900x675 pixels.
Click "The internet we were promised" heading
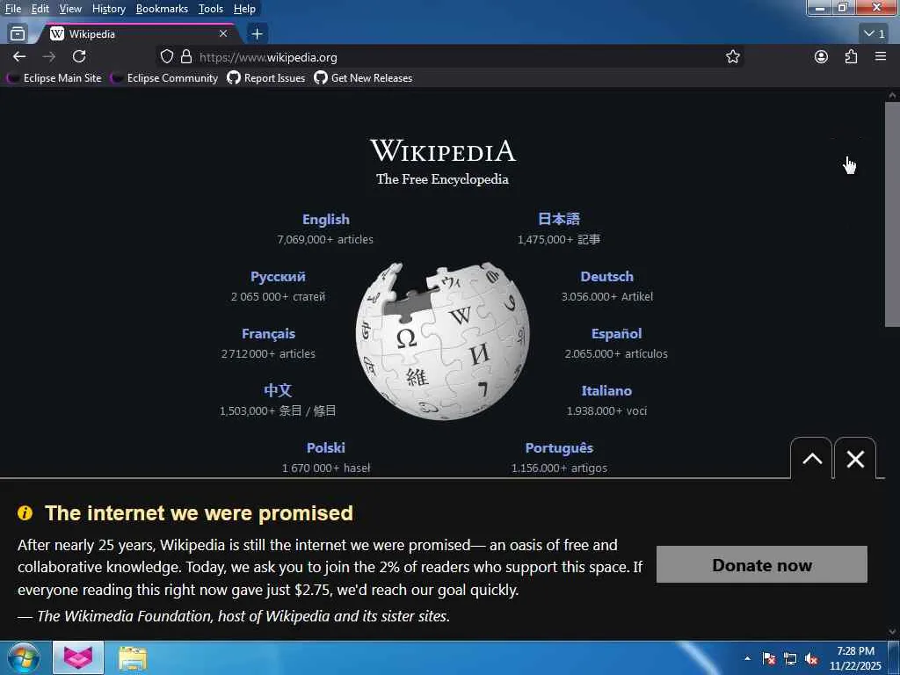coord(199,513)
